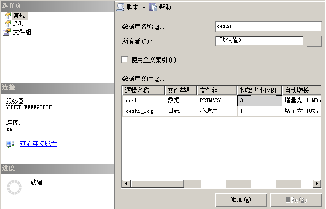
Task: Click the 选项 page icon
Action: [x=7, y=24]
